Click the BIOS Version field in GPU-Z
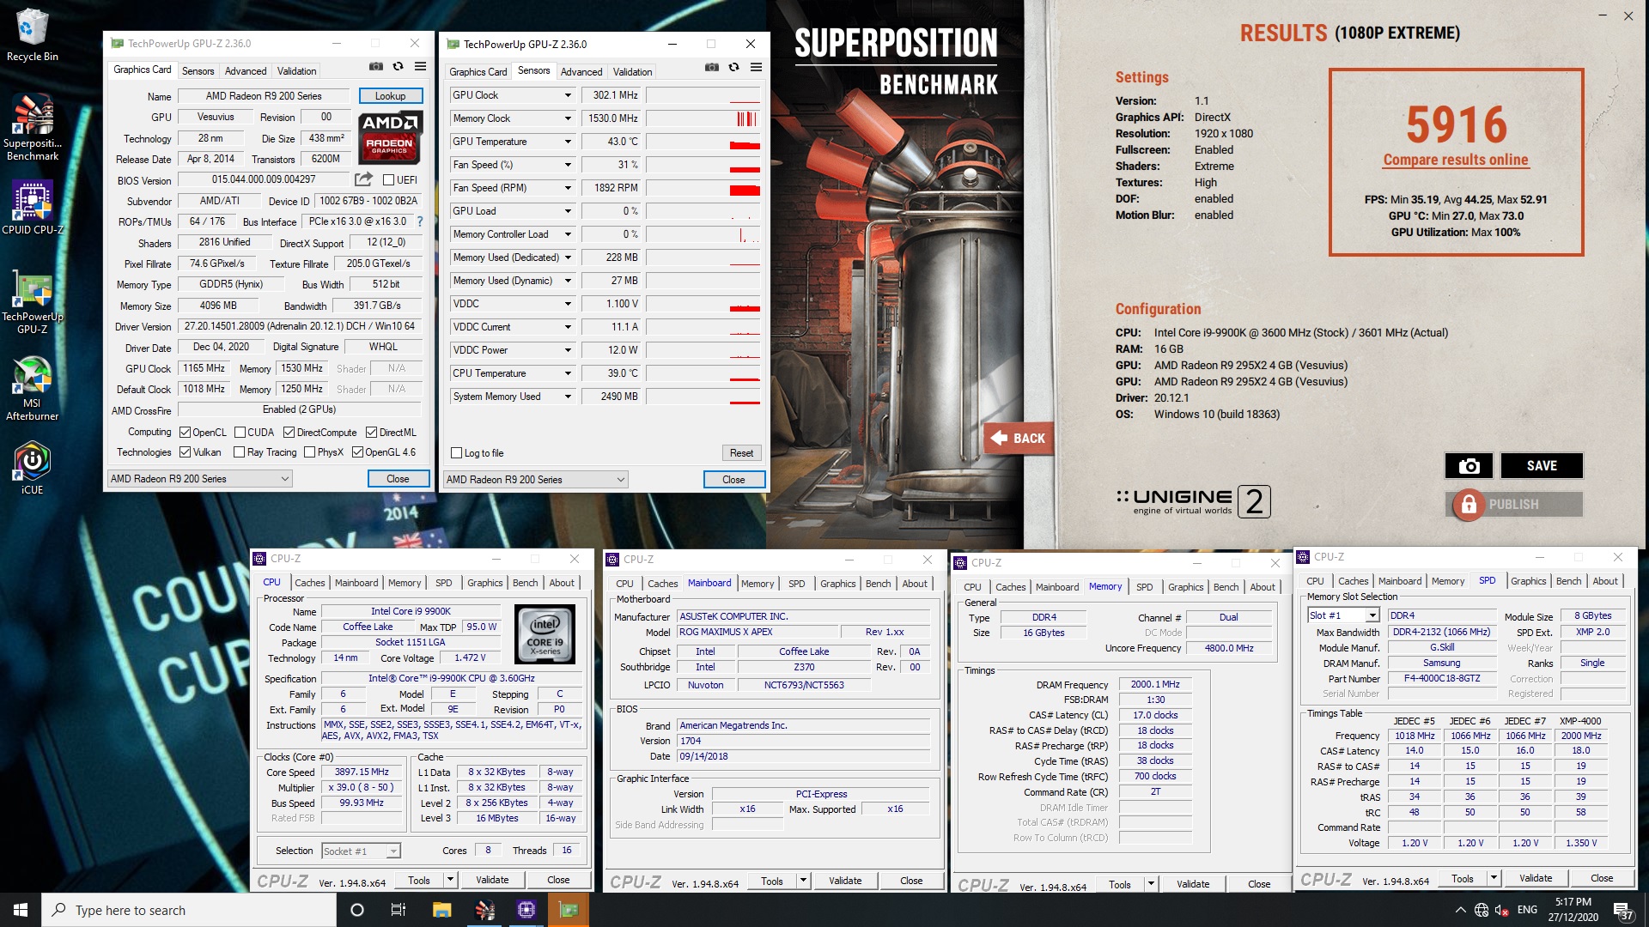 click(x=264, y=179)
